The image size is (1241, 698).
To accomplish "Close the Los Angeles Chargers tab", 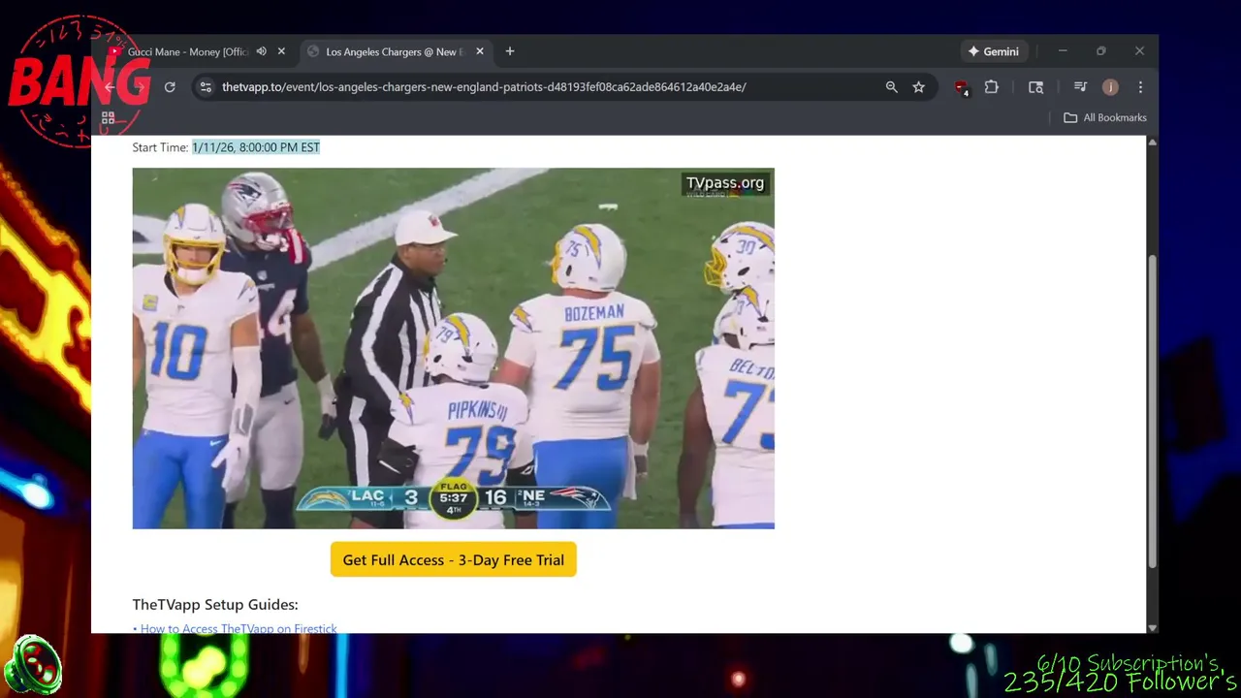I will pyautogui.click(x=479, y=51).
